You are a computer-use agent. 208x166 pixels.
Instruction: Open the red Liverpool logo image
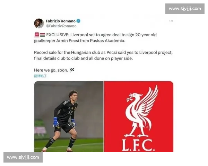139,117
